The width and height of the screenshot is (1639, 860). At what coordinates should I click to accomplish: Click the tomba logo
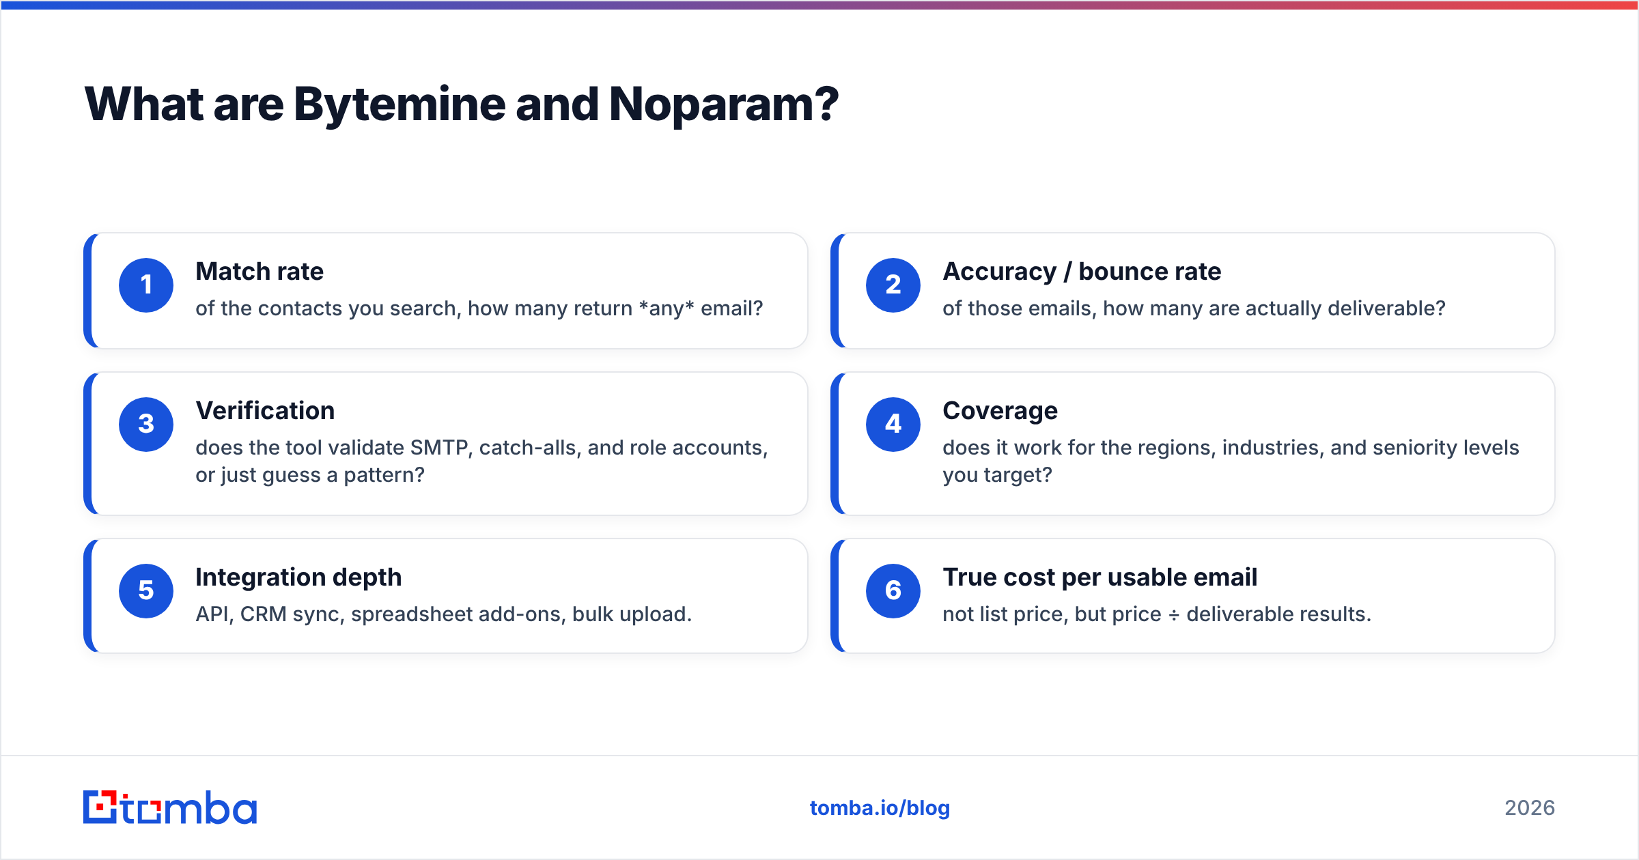point(170,807)
